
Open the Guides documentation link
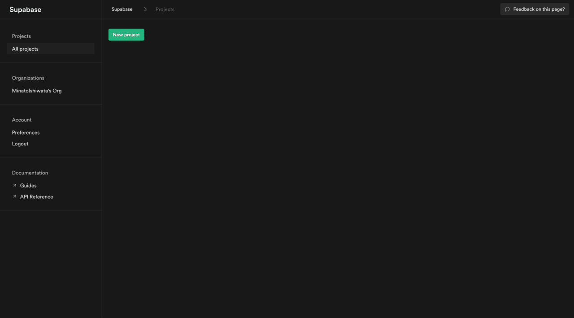tap(28, 186)
